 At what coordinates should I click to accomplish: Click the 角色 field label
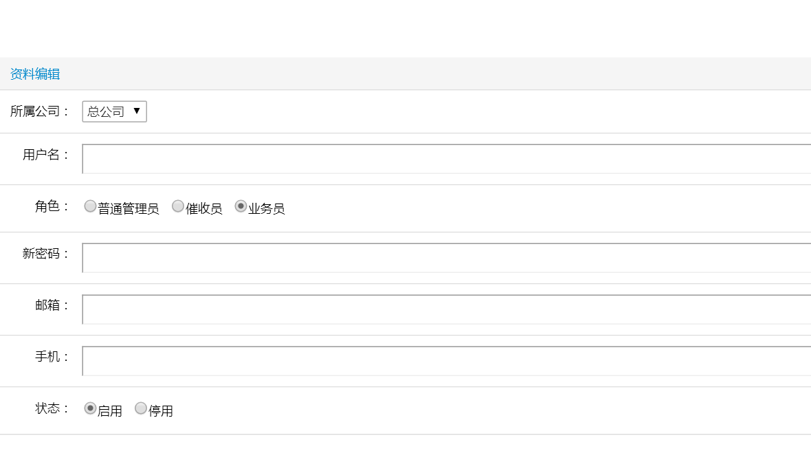52,206
